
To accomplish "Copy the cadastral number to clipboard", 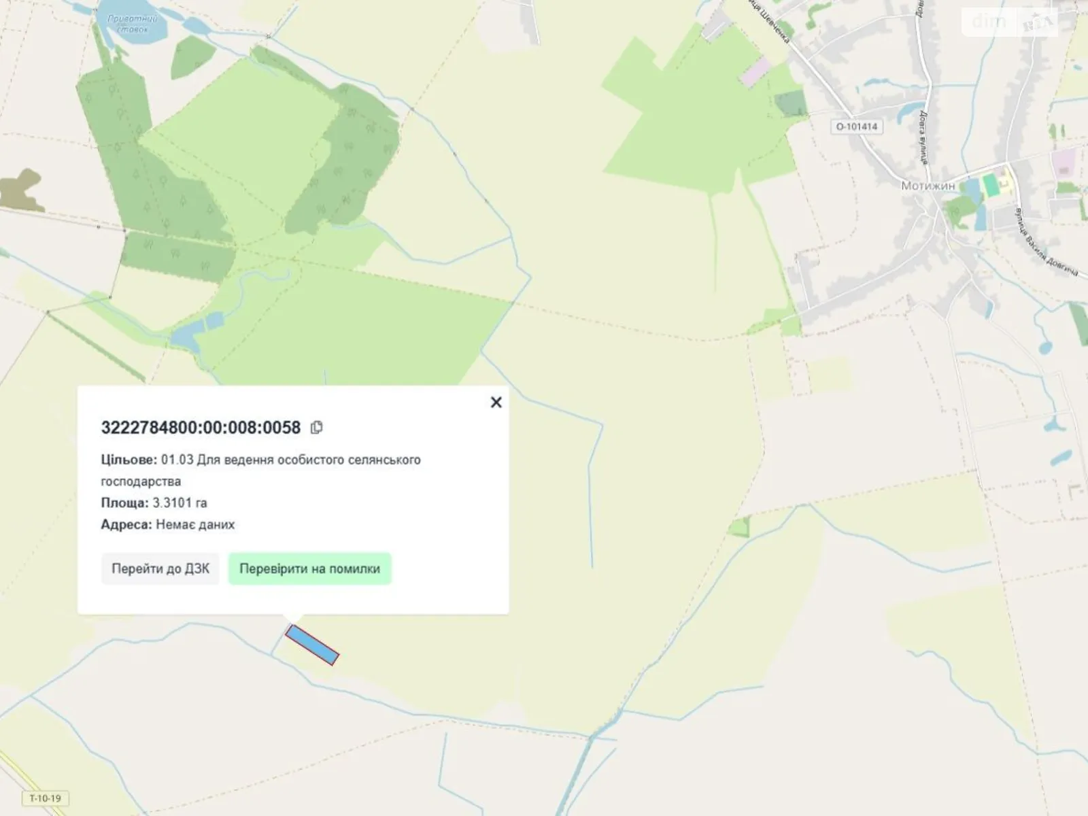I will pos(316,428).
